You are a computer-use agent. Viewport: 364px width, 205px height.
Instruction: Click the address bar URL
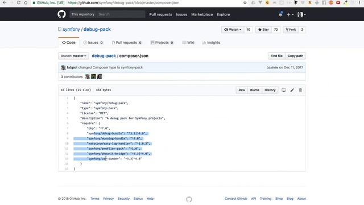123,3
